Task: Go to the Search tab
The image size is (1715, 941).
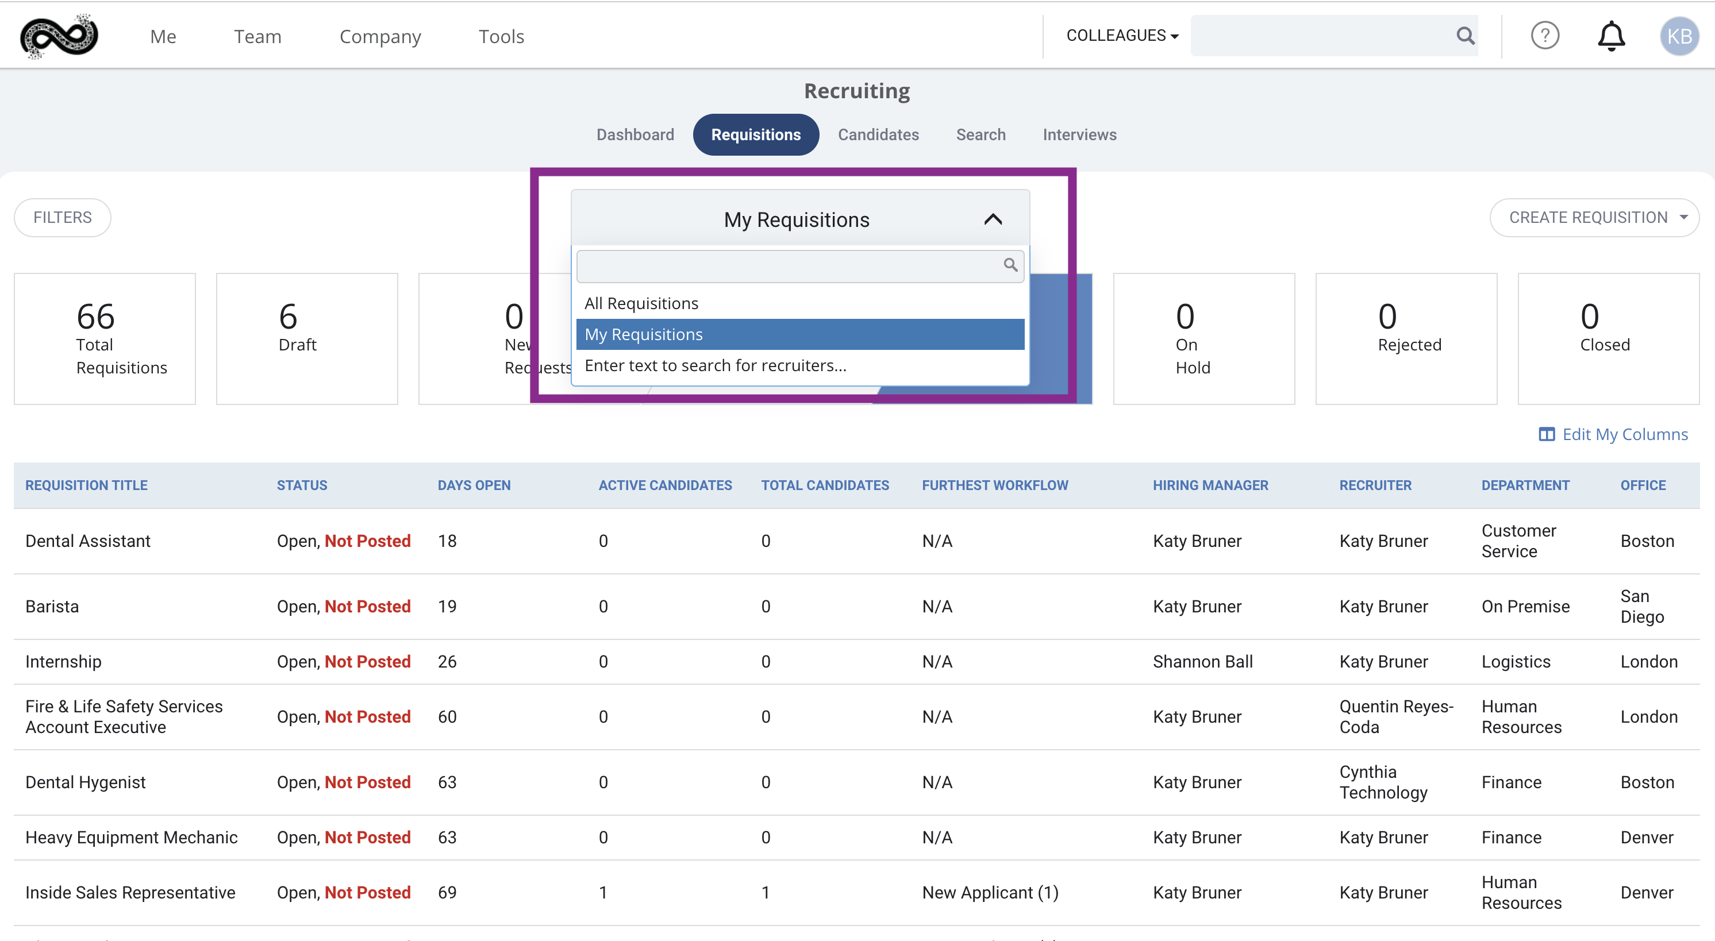Action: click(x=980, y=135)
